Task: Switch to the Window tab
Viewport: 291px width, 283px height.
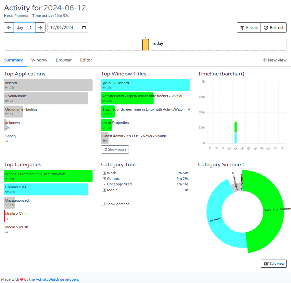Action: (x=39, y=60)
